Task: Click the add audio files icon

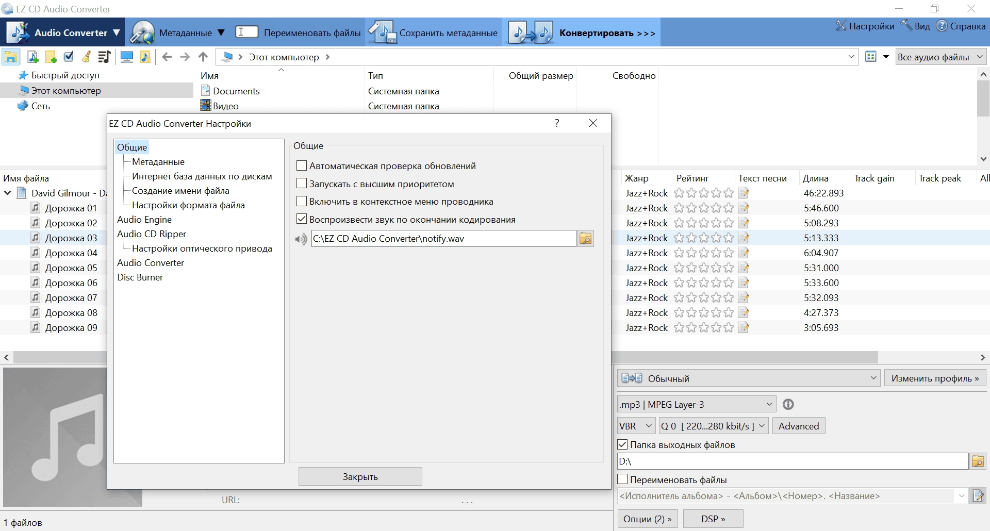Action: point(33,57)
